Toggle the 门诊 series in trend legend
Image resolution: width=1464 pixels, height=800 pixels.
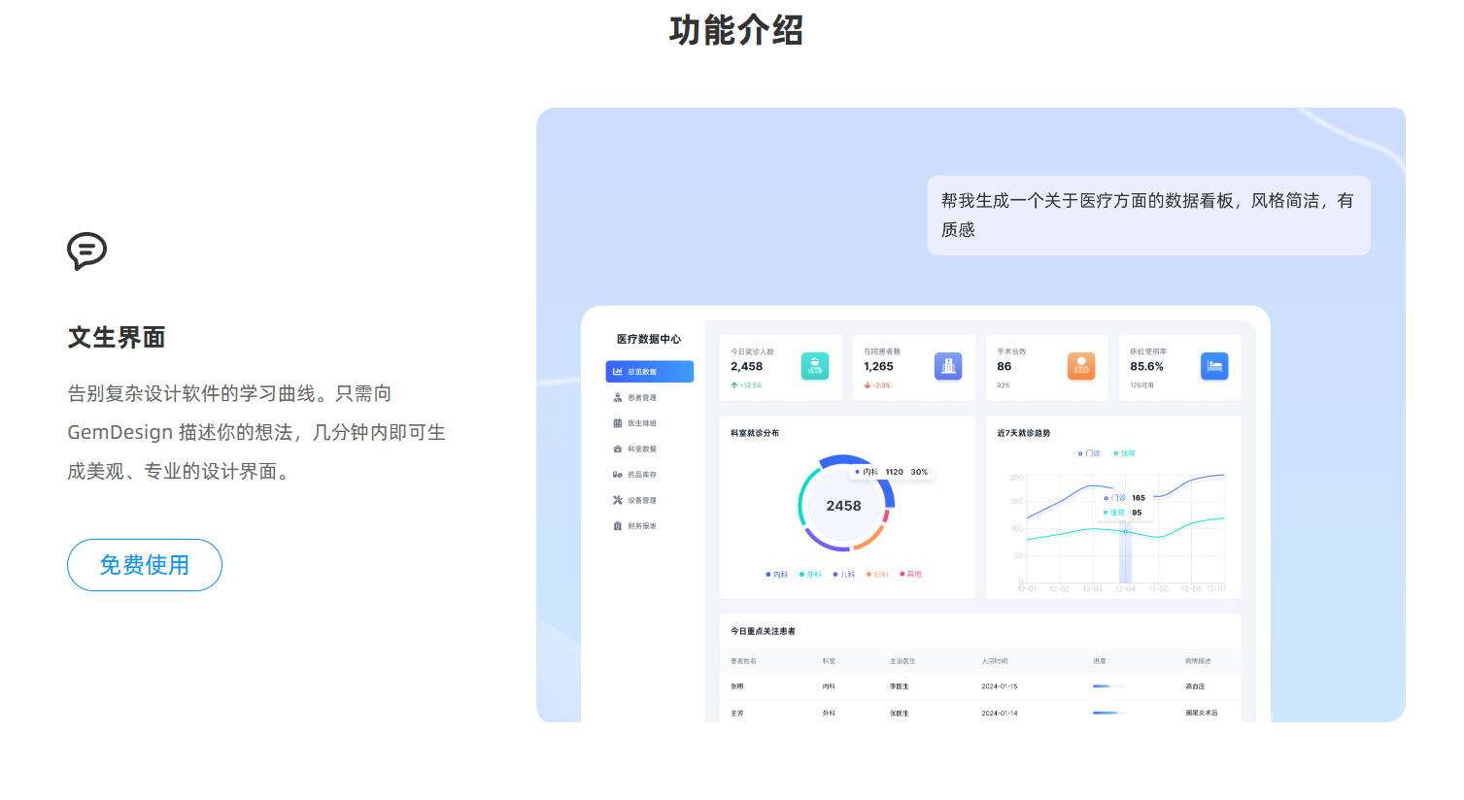coord(1089,453)
